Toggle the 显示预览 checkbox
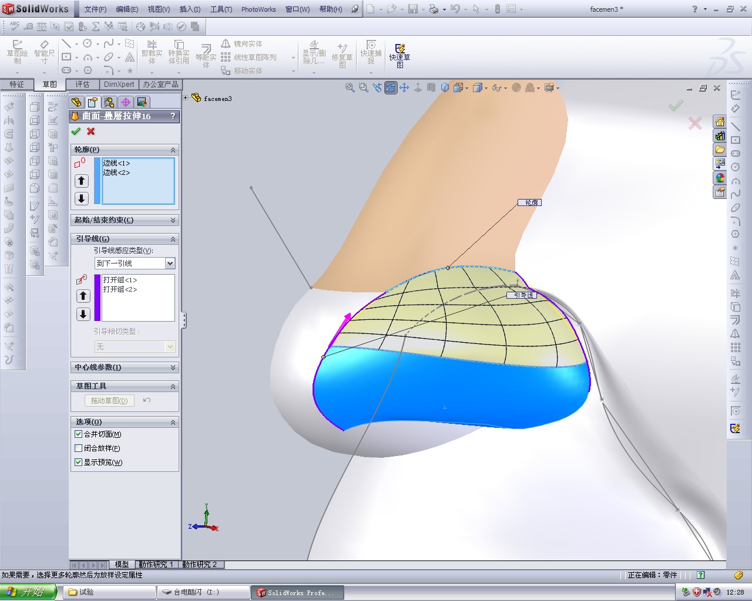Screen dimensions: 752x601 click(x=79, y=462)
